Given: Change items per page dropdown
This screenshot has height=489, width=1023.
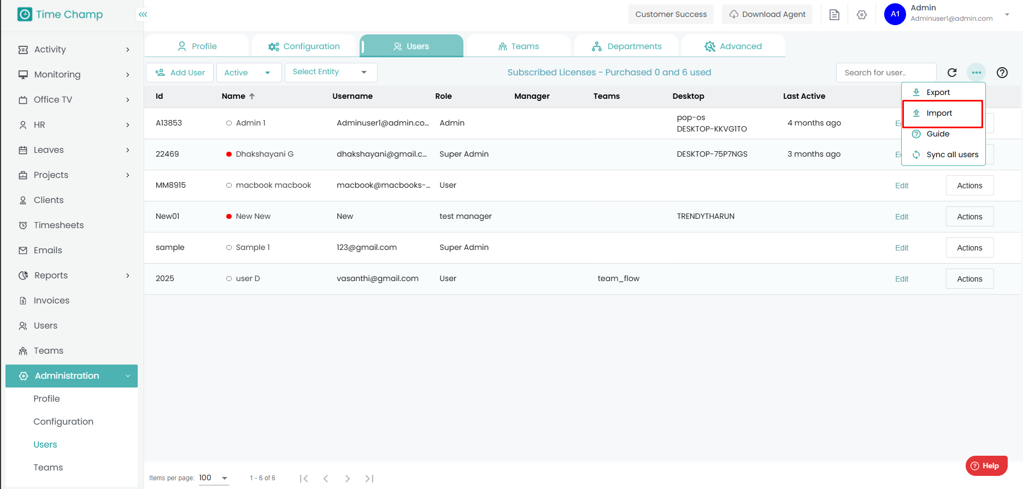Looking at the screenshot, I should click(214, 478).
